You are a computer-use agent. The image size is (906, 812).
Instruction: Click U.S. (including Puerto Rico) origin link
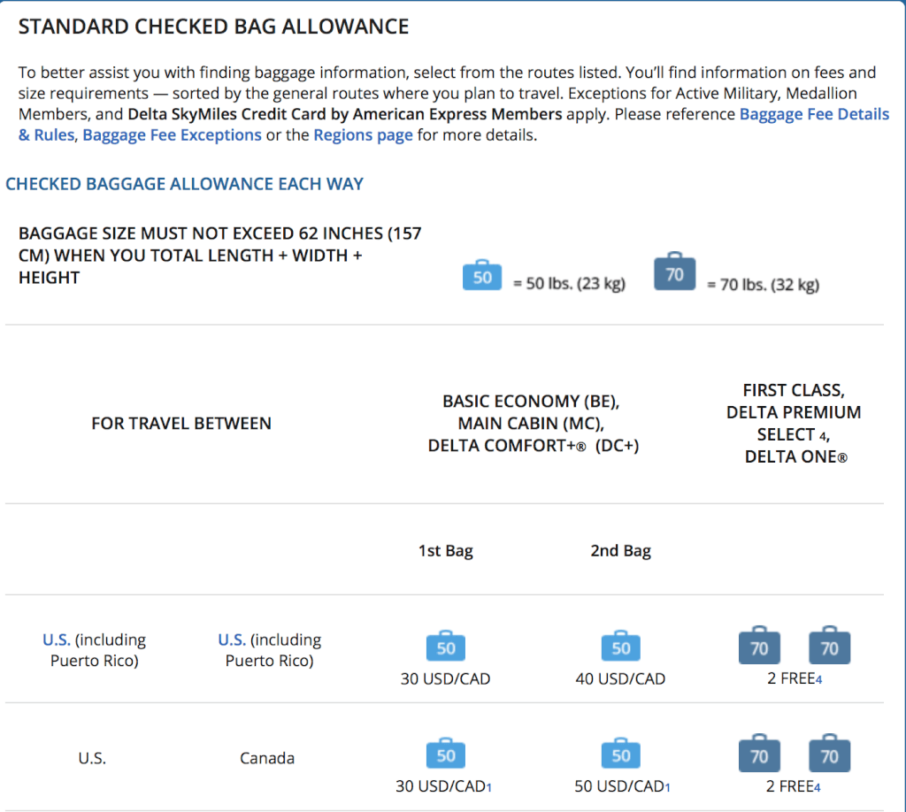[x=55, y=639]
